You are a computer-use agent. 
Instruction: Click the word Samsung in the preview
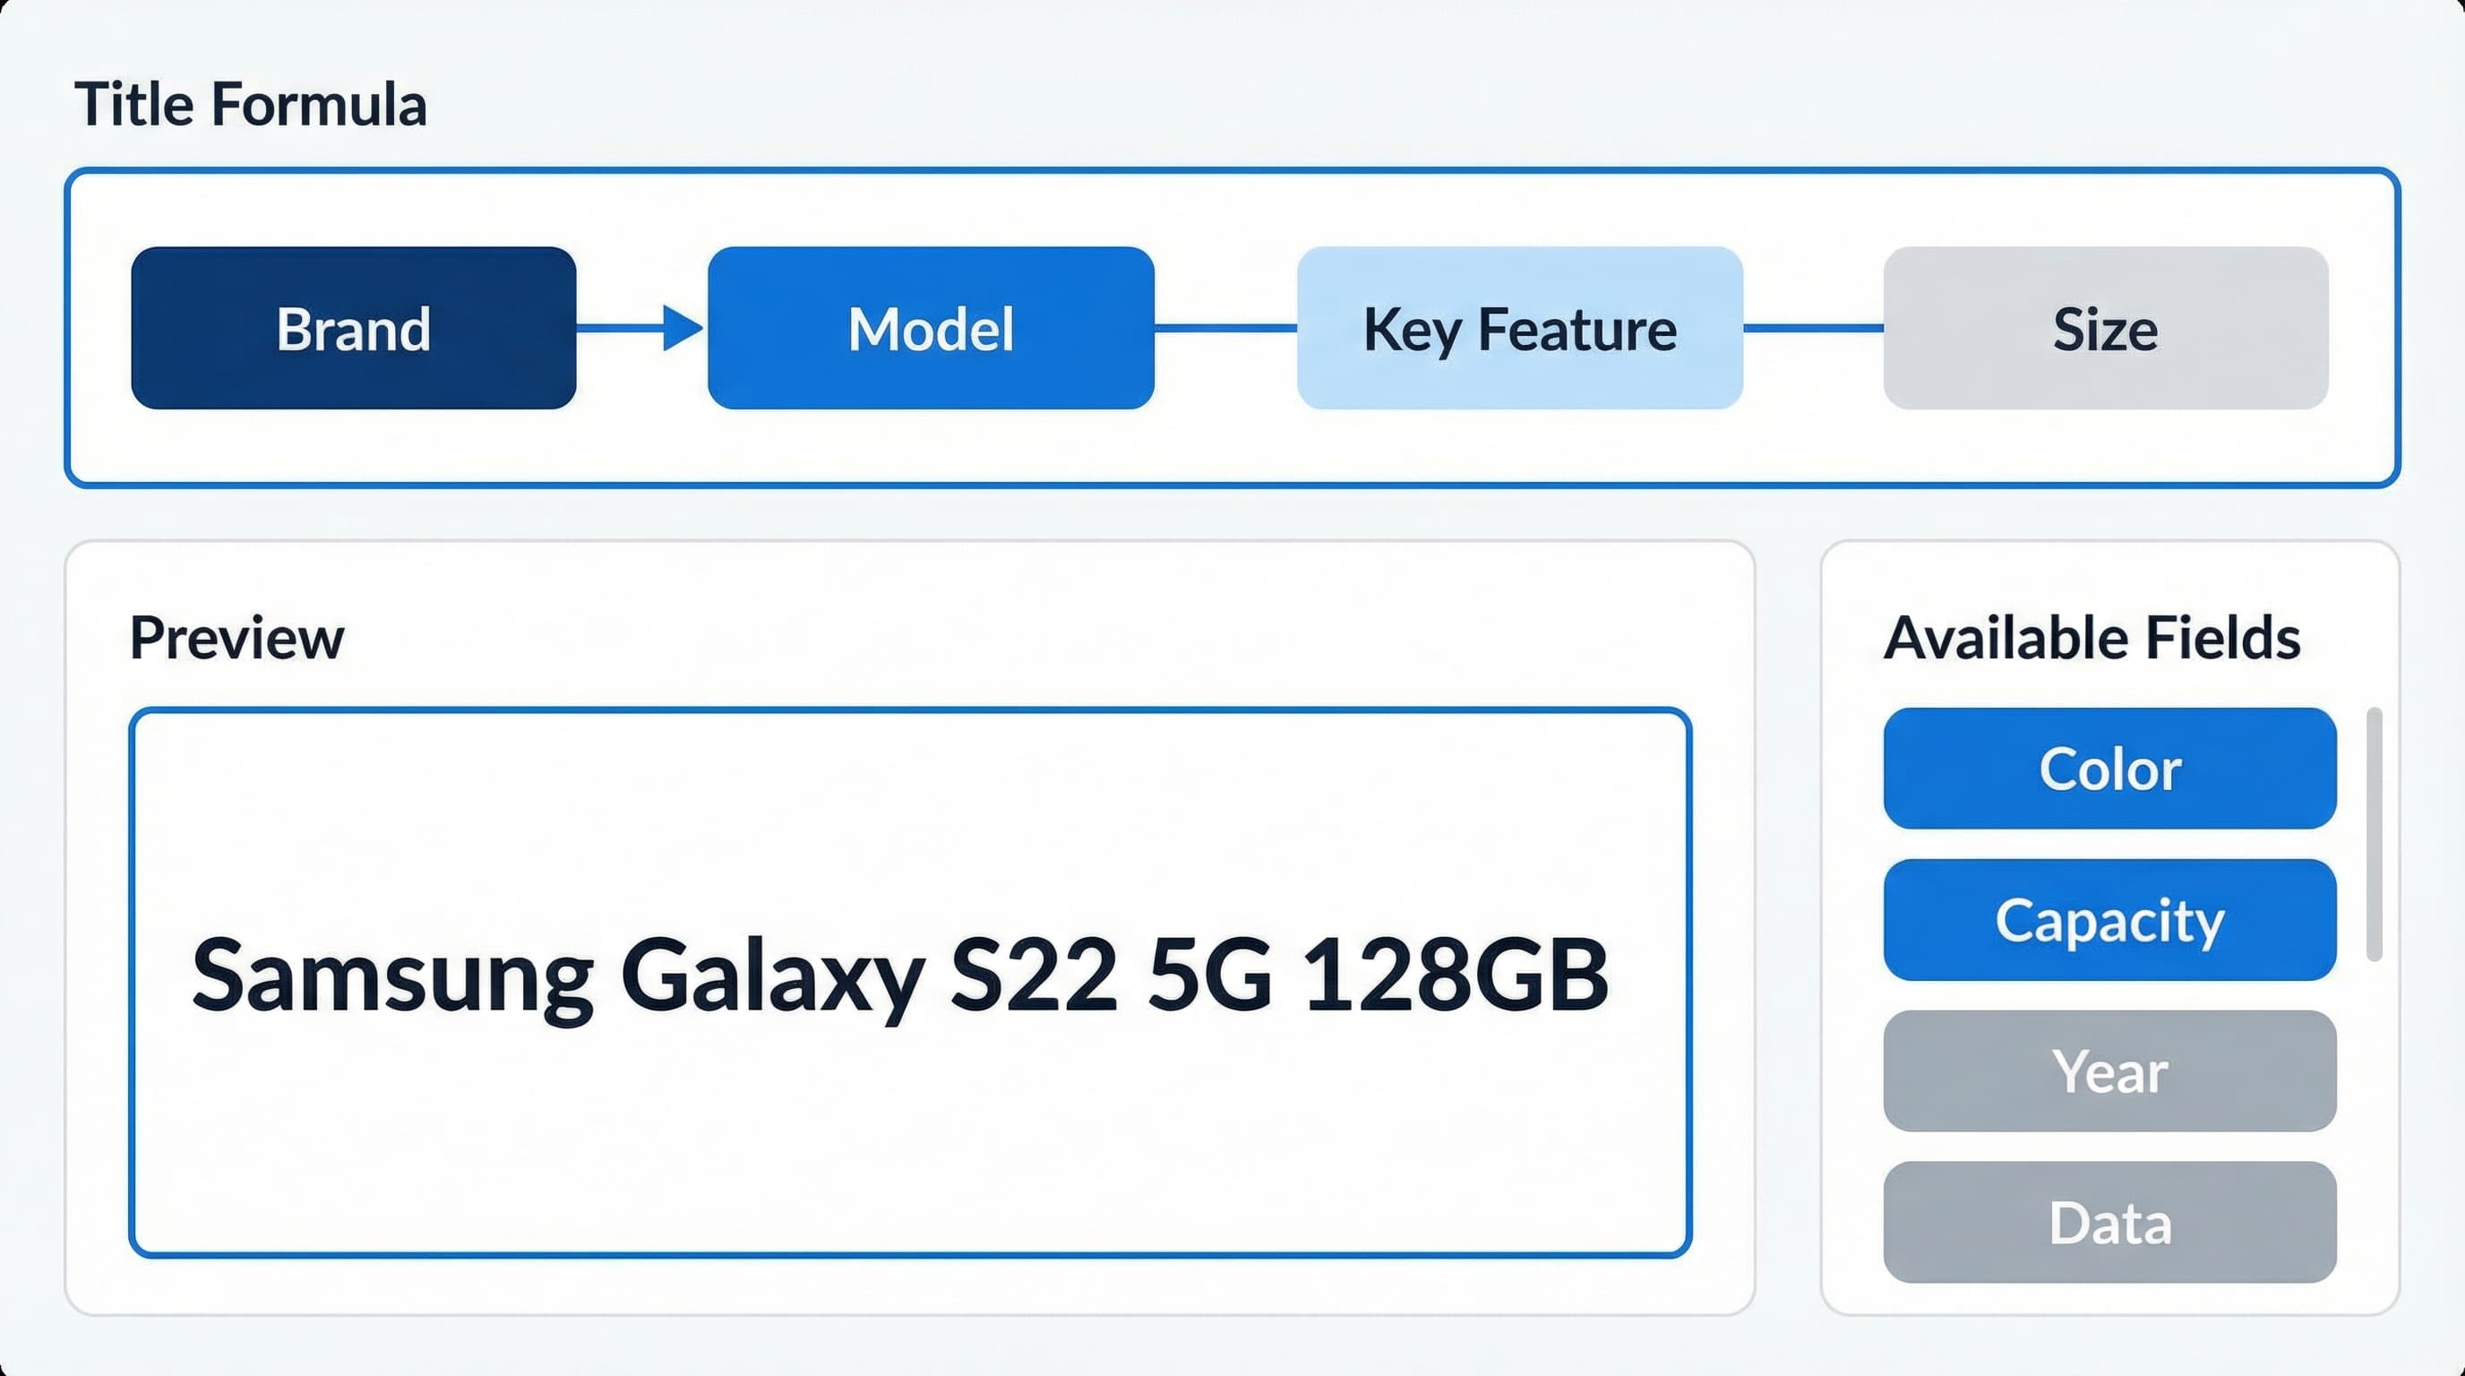point(392,976)
